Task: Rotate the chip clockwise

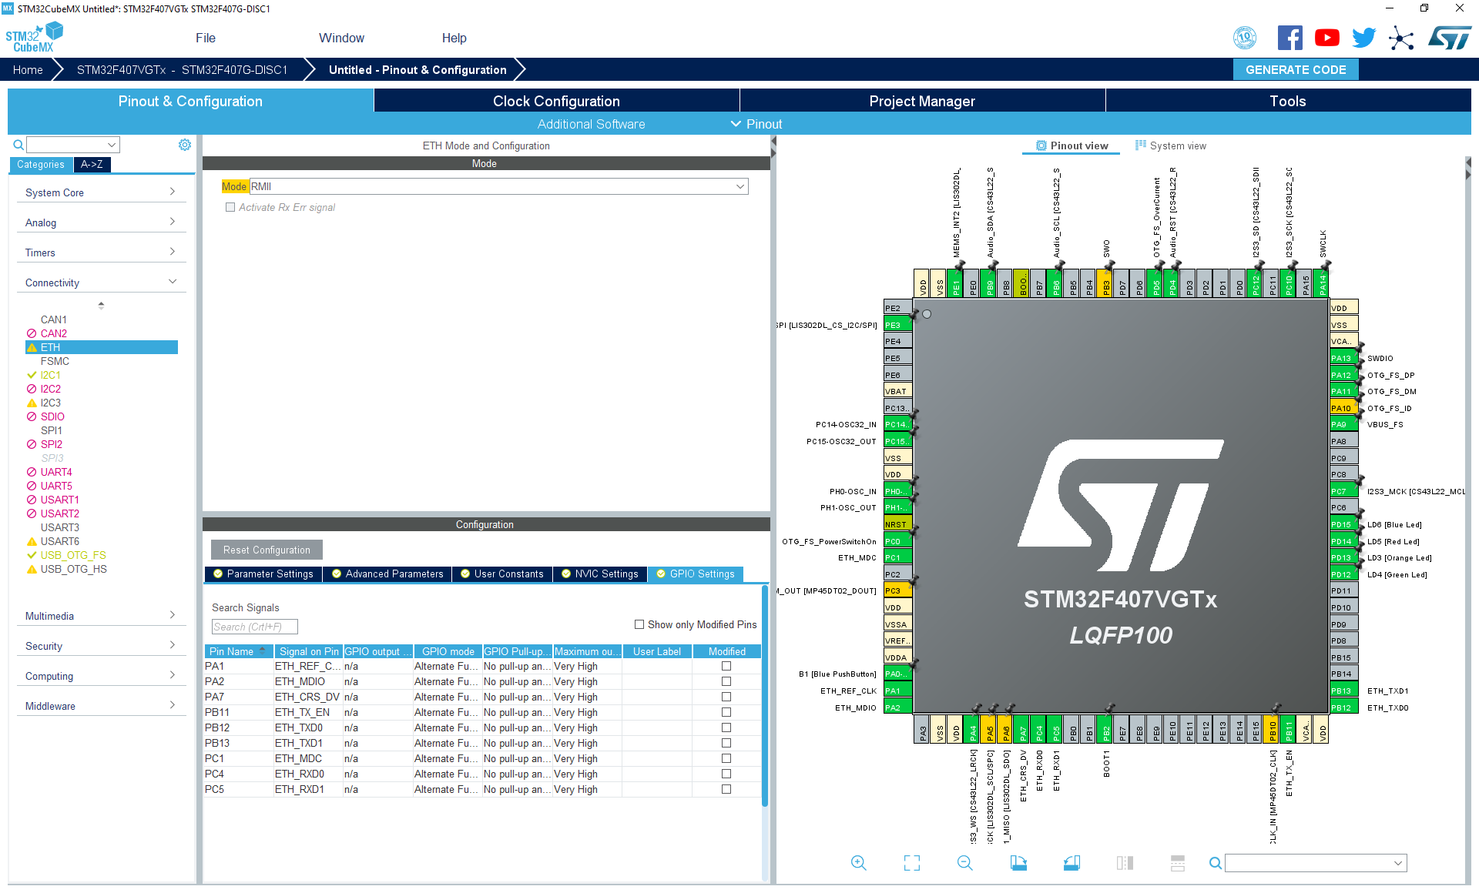Action: coord(1018,863)
